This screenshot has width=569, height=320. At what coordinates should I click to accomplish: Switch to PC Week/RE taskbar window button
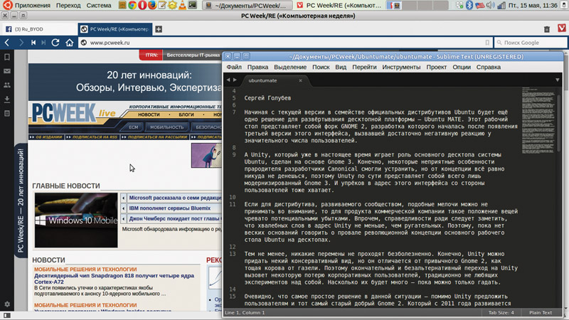point(339,6)
